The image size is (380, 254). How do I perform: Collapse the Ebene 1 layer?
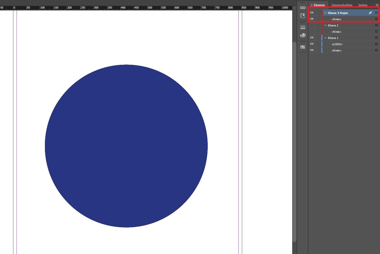(x=325, y=38)
